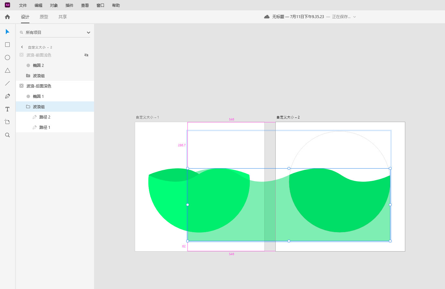Image resolution: width=445 pixels, height=289 pixels.
Task: Select the Zoom magnifier tool
Action: [x=7, y=135]
